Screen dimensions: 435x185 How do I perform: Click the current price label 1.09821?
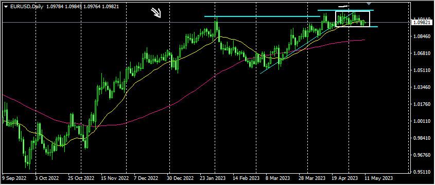(x=420, y=23)
